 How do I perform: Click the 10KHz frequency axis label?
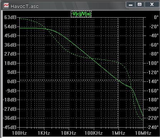[68, 133]
